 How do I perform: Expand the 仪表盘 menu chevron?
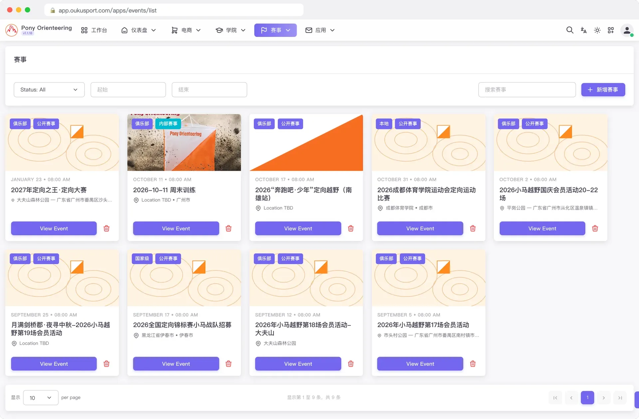point(154,30)
